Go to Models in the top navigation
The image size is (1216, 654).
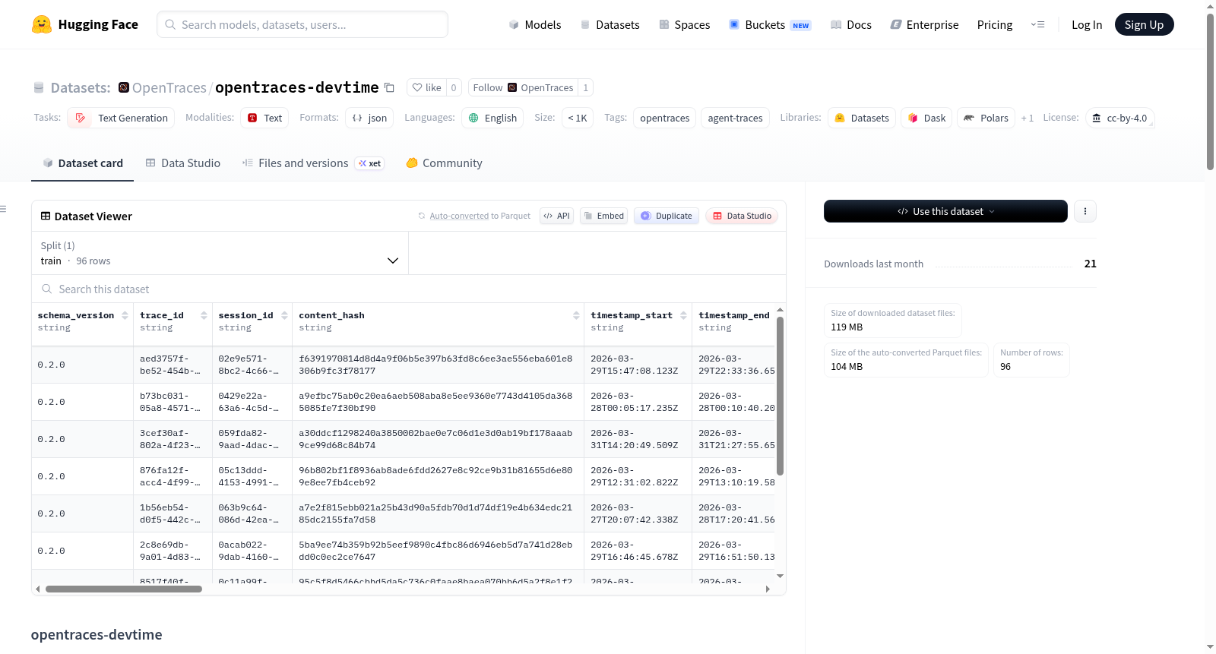pyautogui.click(x=535, y=24)
